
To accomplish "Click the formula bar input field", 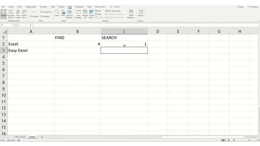I will pos(146,25).
